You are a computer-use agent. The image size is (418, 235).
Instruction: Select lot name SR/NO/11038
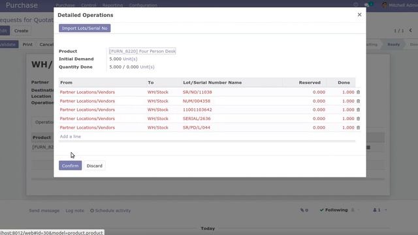[x=197, y=92]
